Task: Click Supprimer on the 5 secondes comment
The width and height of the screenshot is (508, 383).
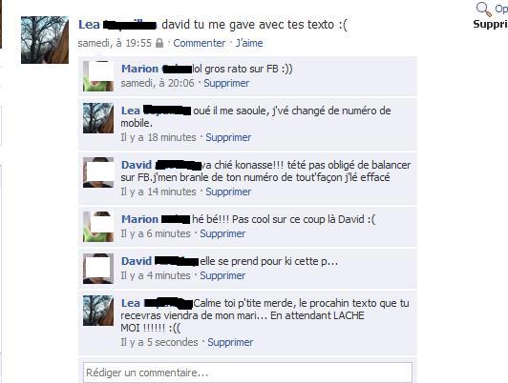Action: click(x=230, y=342)
